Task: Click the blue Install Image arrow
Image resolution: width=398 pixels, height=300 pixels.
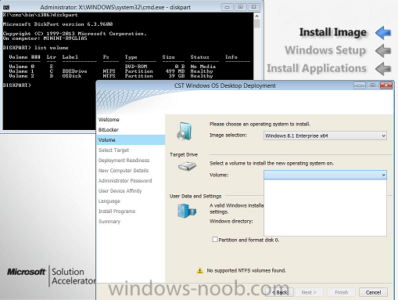Action: click(383, 33)
